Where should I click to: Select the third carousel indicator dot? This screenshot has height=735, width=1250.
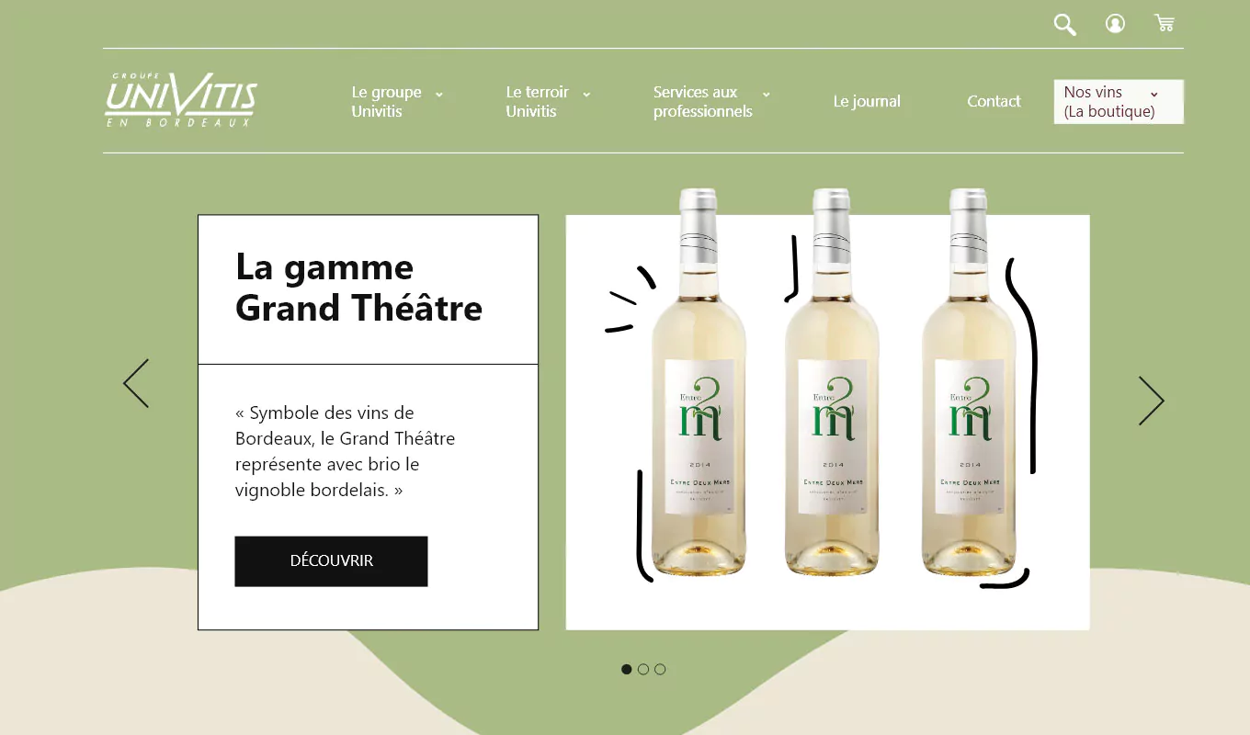pyautogui.click(x=659, y=669)
